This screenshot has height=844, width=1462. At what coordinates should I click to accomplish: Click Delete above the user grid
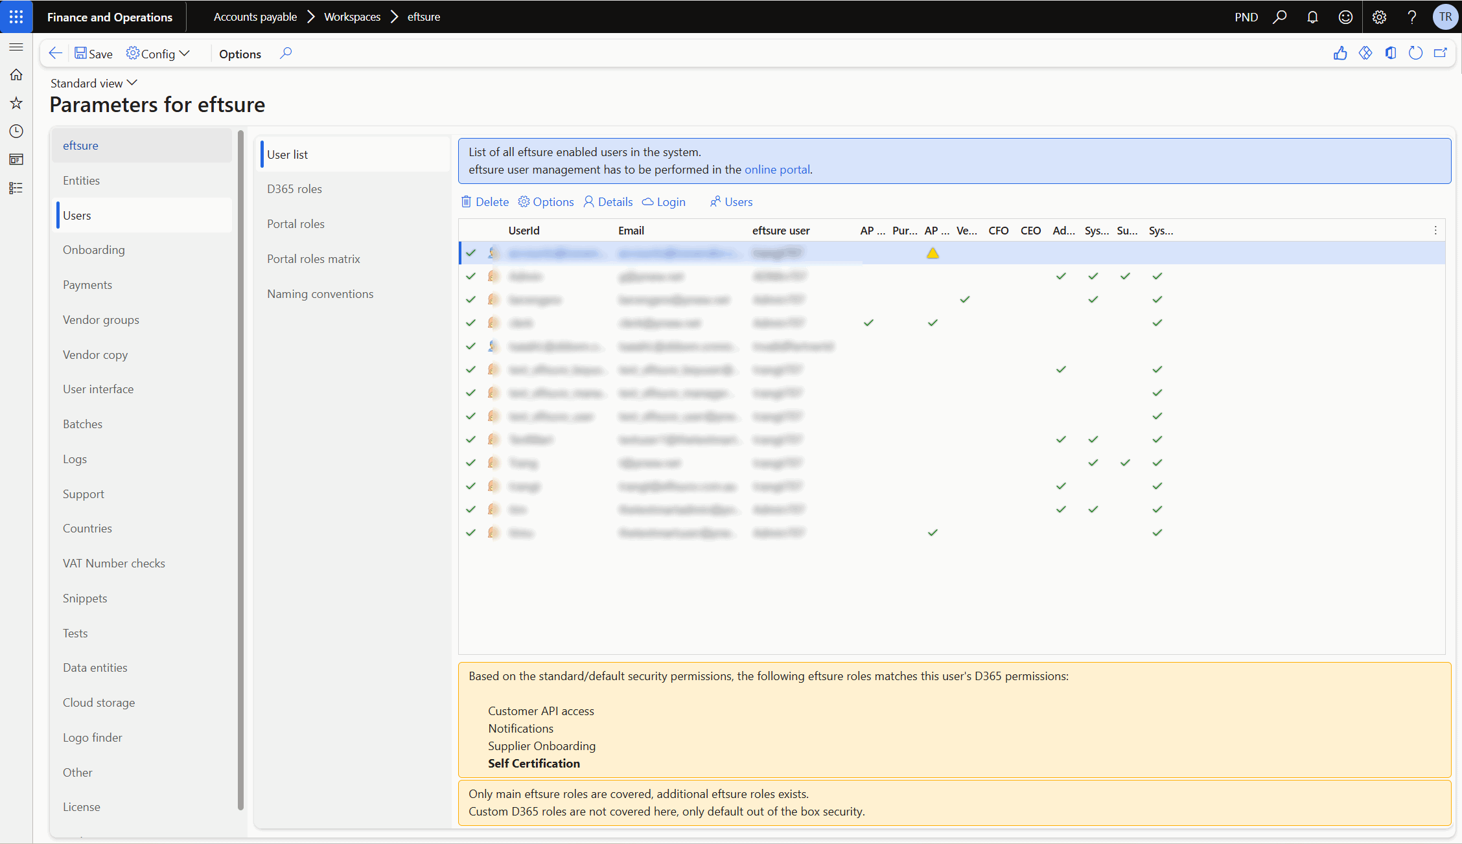point(485,202)
